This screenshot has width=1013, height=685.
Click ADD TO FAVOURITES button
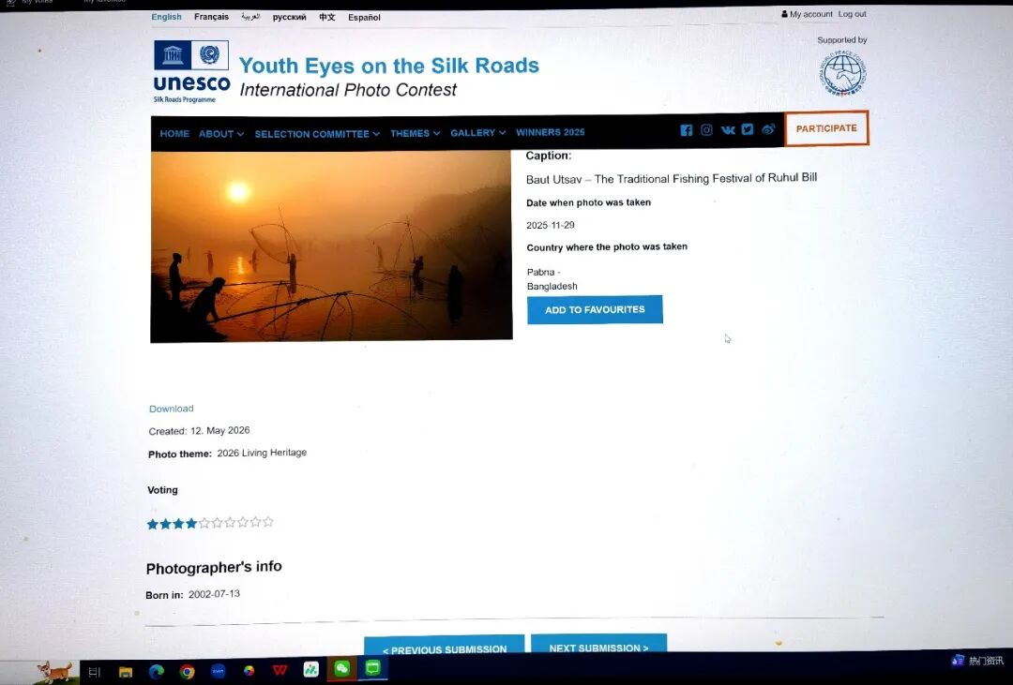tap(595, 310)
